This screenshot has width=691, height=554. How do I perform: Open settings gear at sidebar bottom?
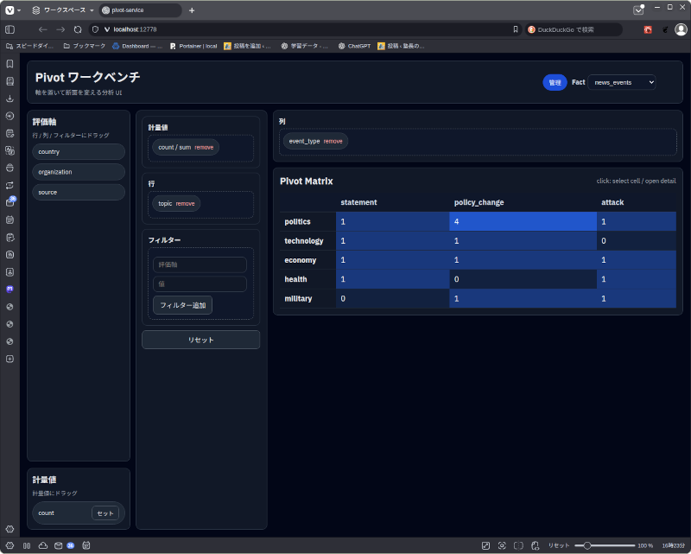click(10, 528)
